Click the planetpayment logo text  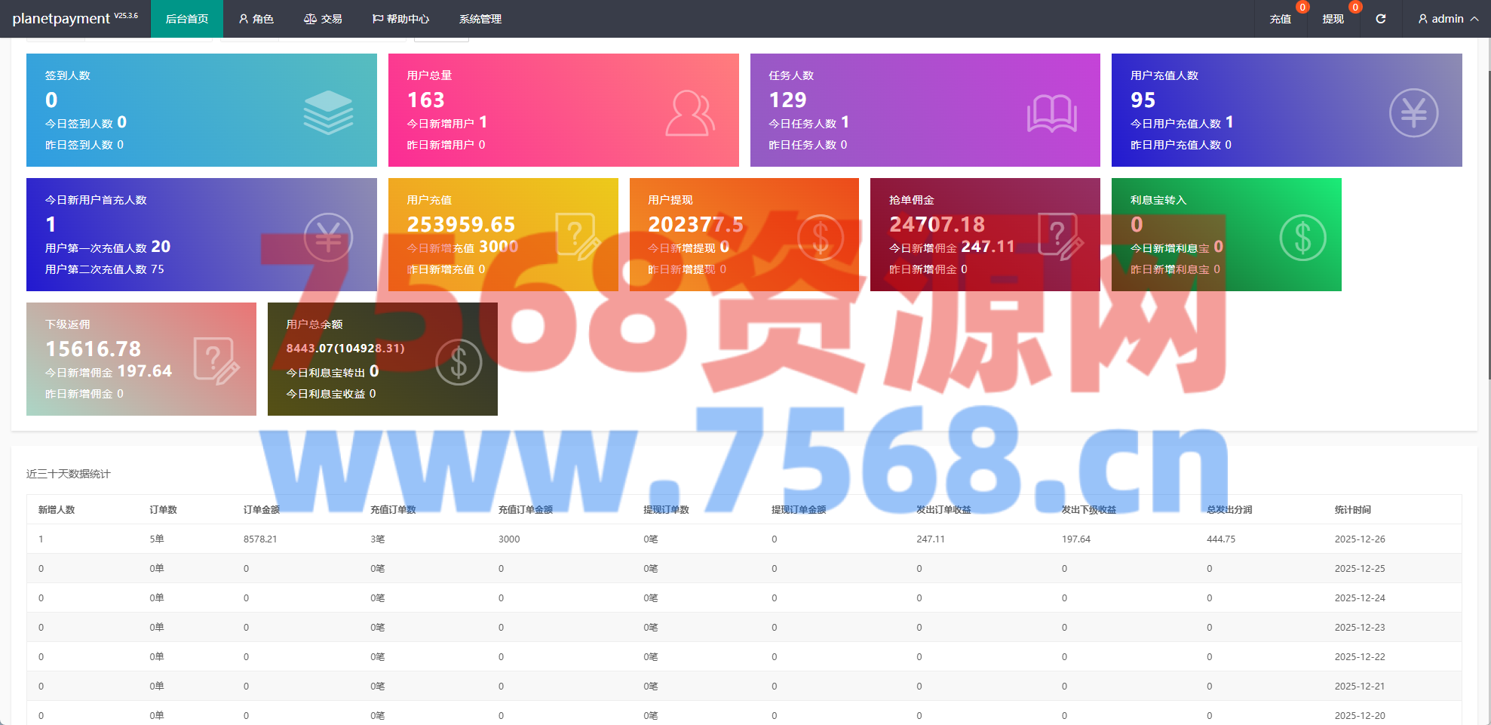61,19
